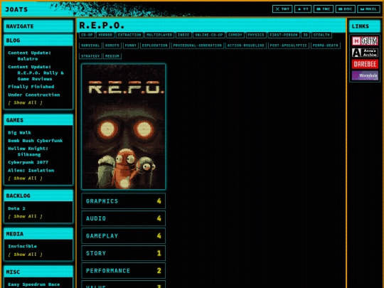Open the Big Walk game page
384x288 pixels.
(x=19, y=132)
